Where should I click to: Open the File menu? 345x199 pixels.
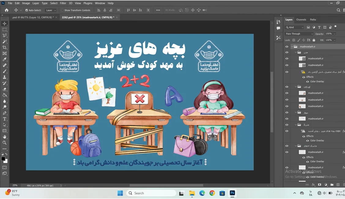pos(10,3)
